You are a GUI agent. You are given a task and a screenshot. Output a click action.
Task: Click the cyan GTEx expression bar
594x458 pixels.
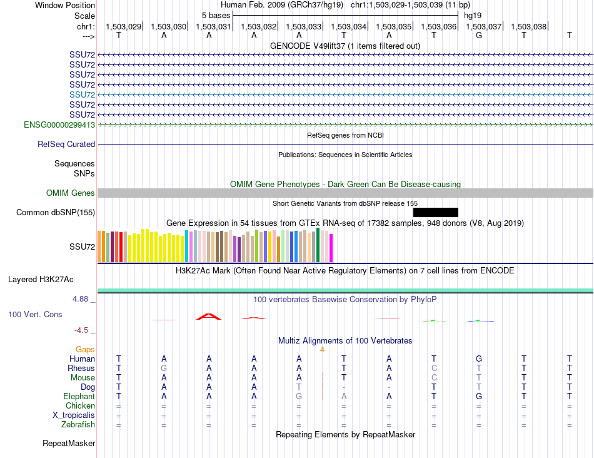187,246
